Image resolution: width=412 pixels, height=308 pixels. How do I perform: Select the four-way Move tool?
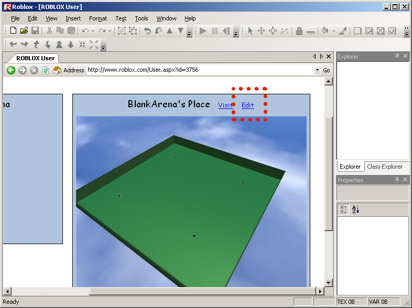pos(261,31)
